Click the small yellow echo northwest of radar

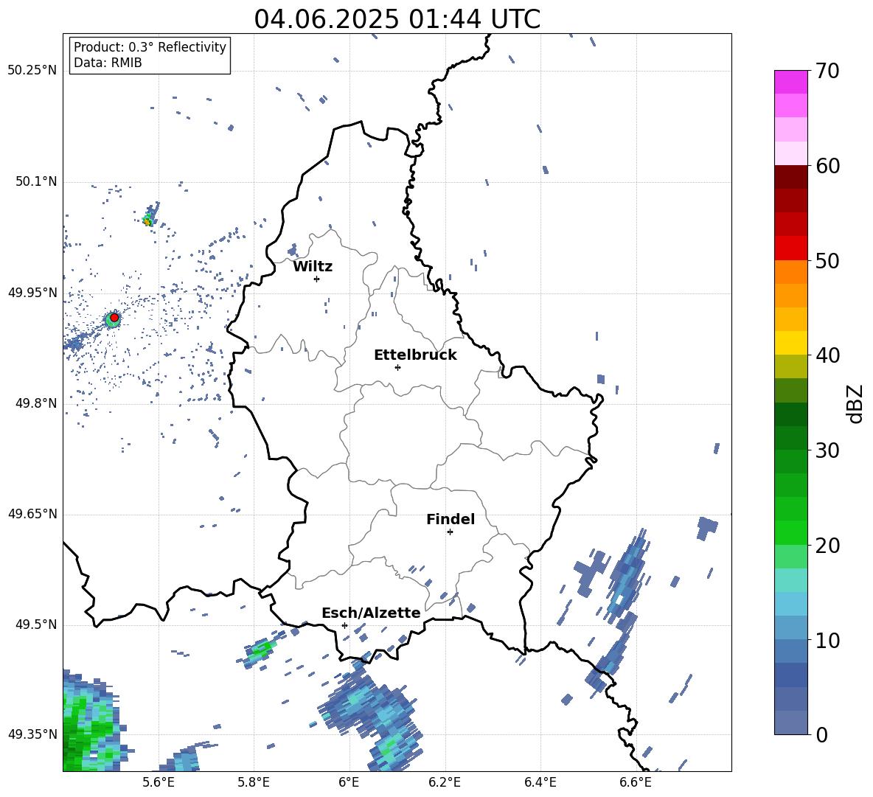[147, 221]
